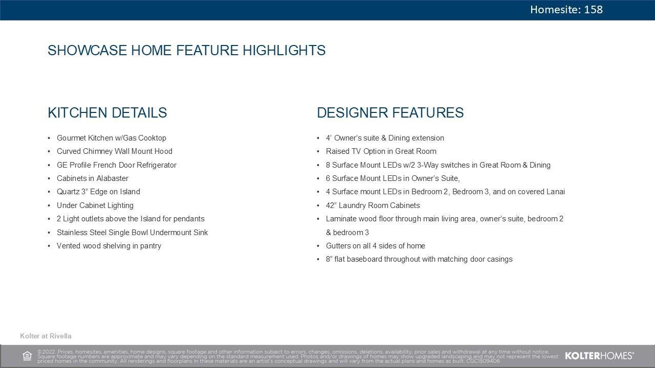
Task: Click the Cabinets in Alabaster item
Action: (92, 178)
